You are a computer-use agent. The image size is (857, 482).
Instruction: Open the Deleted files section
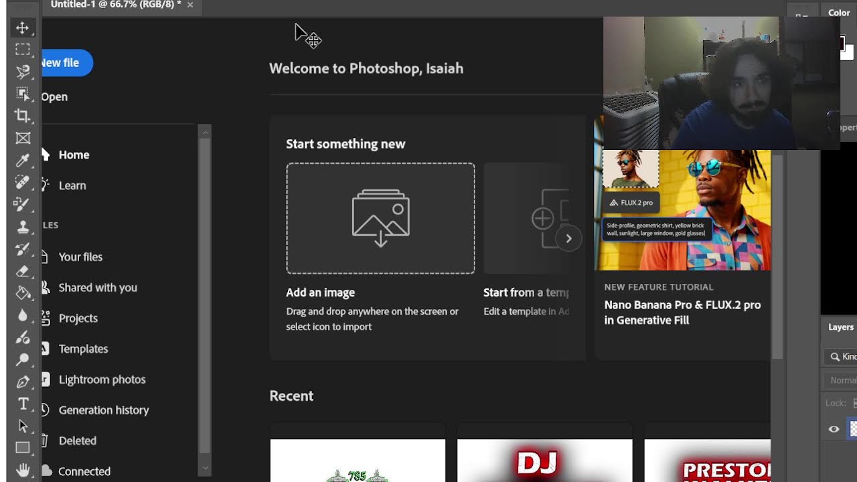click(78, 440)
